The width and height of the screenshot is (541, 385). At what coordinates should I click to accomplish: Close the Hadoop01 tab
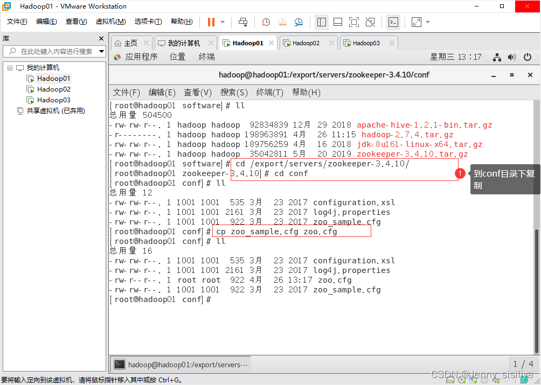(272, 43)
